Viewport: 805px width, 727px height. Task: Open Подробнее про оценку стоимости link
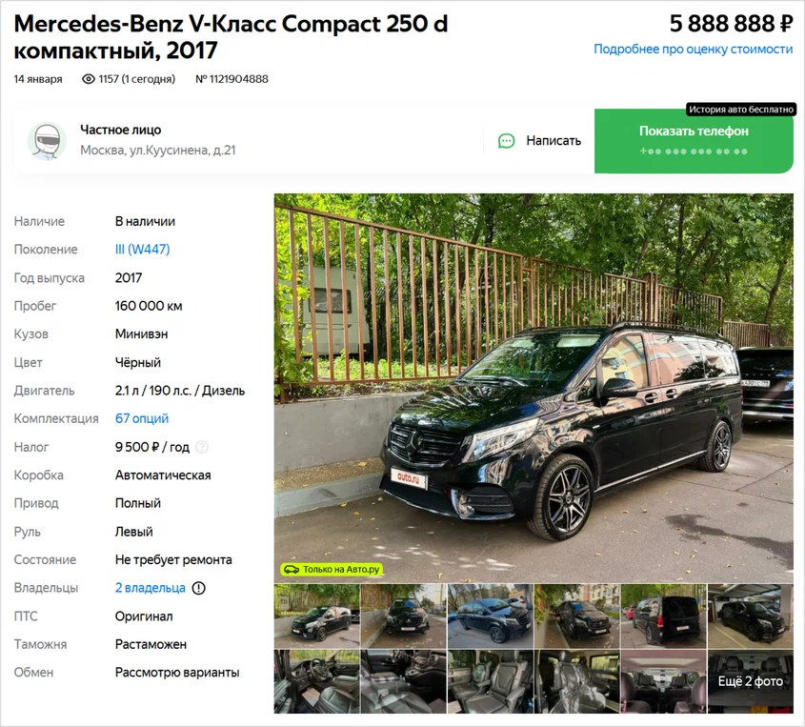694,50
